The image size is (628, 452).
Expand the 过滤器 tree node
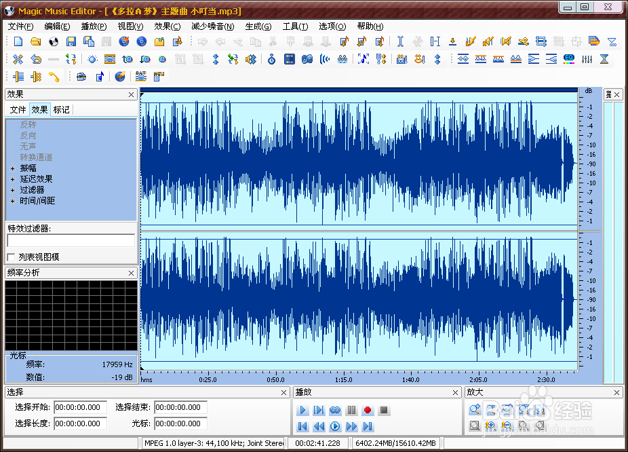pos(12,190)
